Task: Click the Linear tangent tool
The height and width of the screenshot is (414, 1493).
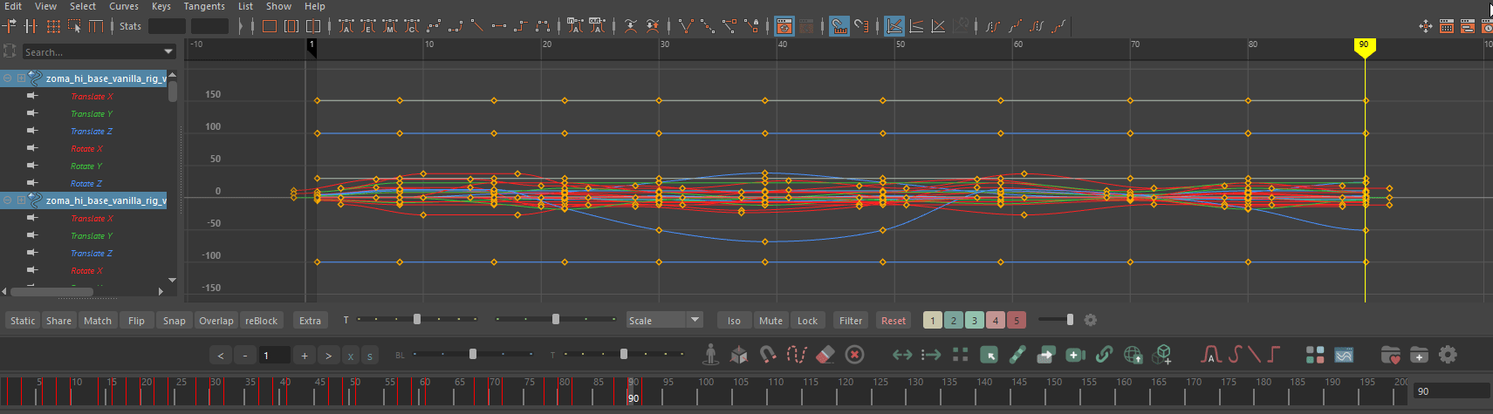Action: 477,26
